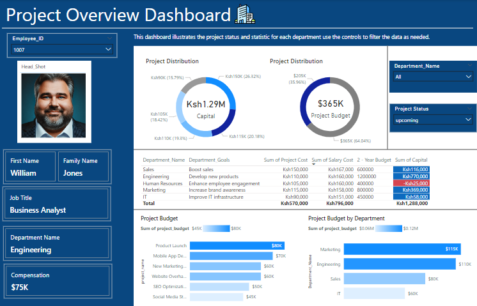Click the Ksh110K (19.3%) donut segment
The height and width of the screenshot is (306, 477).
pos(196,130)
